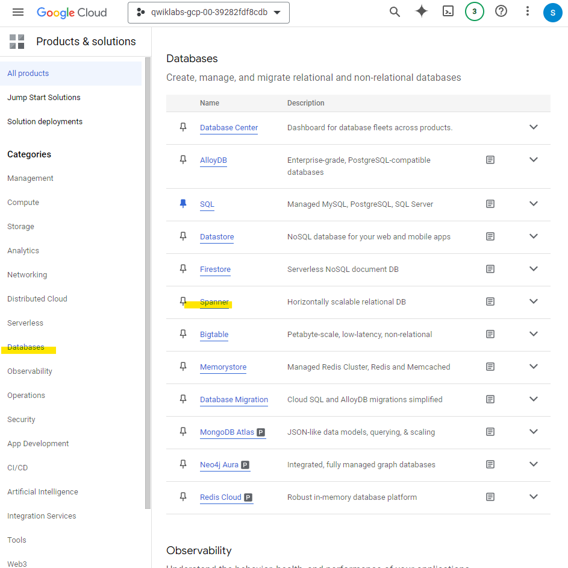
Task: Go to Networking category
Action: click(x=27, y=275)
